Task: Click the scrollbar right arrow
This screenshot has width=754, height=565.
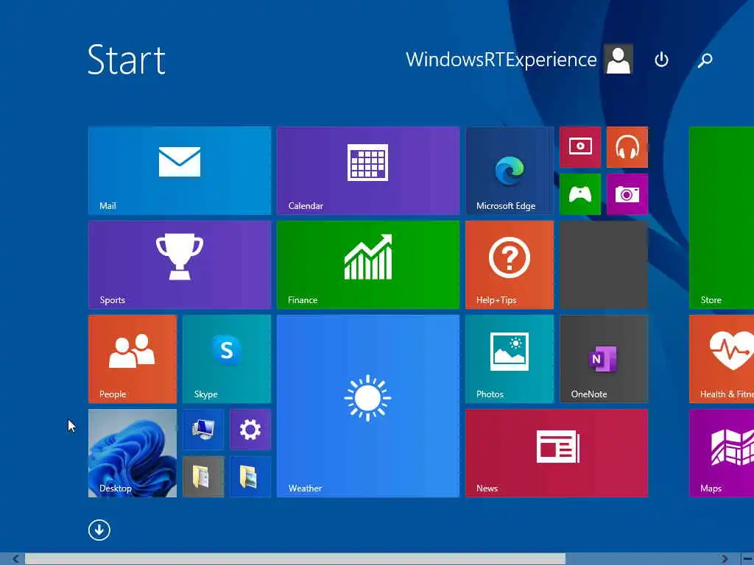Action: (x=725, y=559)
